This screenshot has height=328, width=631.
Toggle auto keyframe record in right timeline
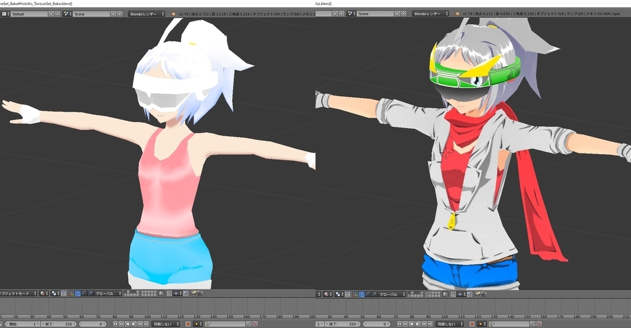472,324
